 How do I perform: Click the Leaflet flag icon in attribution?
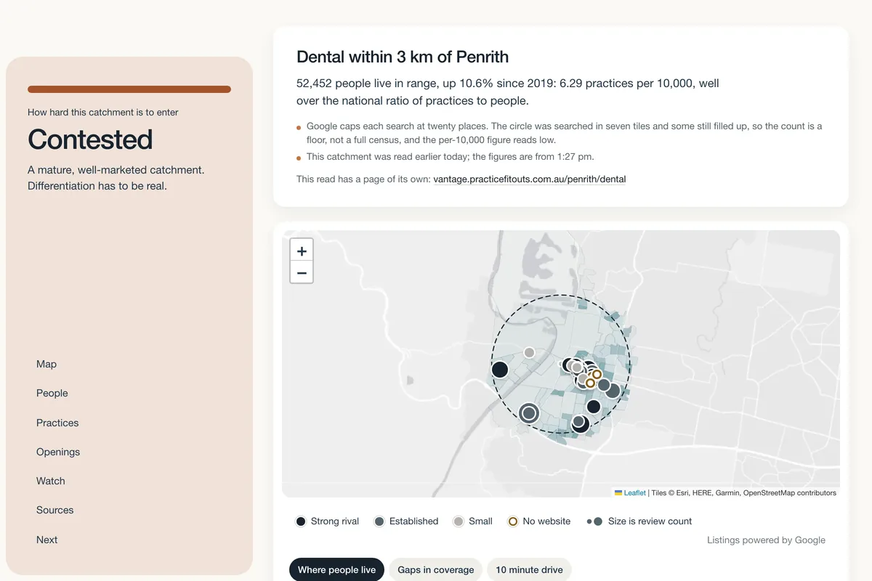point(618,492)
